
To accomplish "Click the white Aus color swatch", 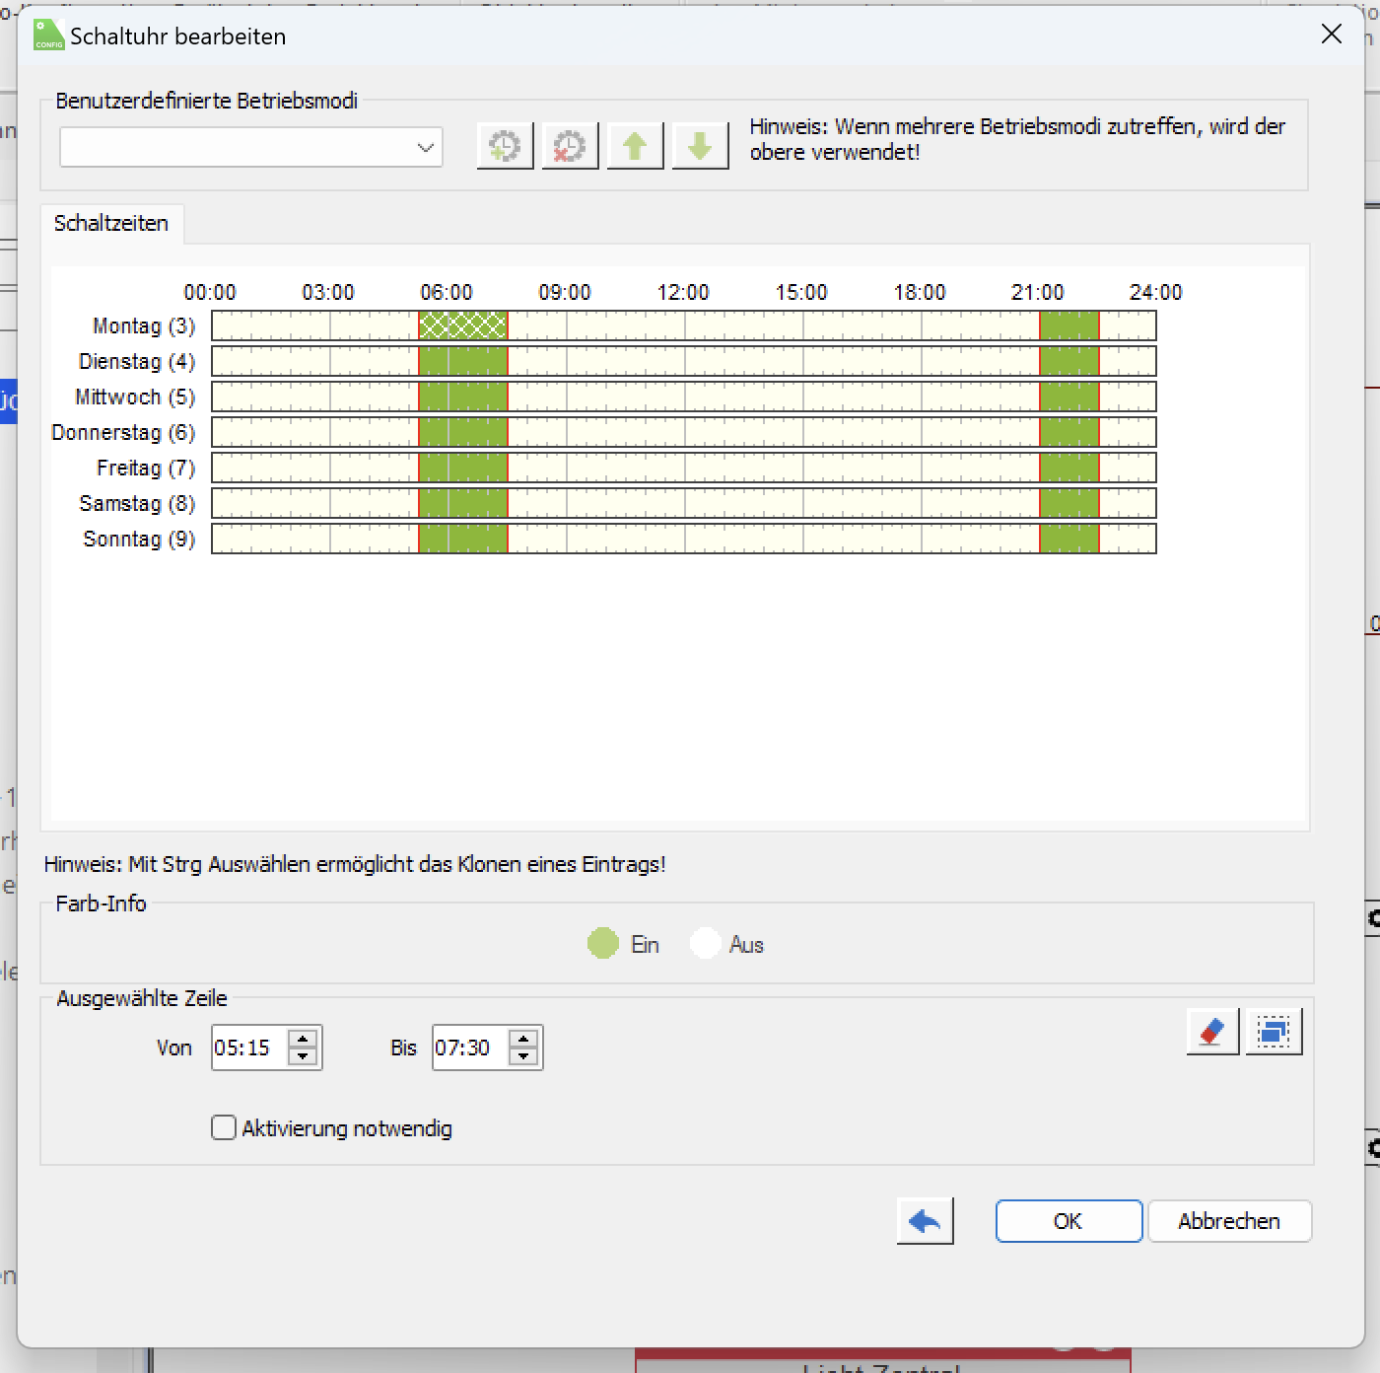I will pos(706,944).
